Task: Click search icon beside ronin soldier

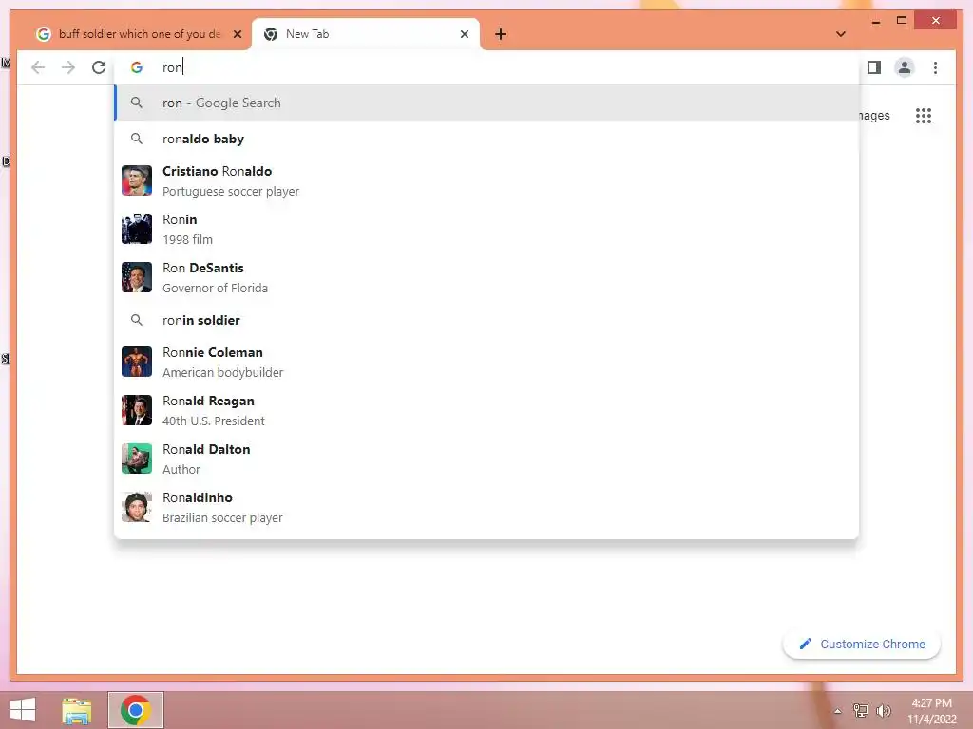Action: coord(137,321)
